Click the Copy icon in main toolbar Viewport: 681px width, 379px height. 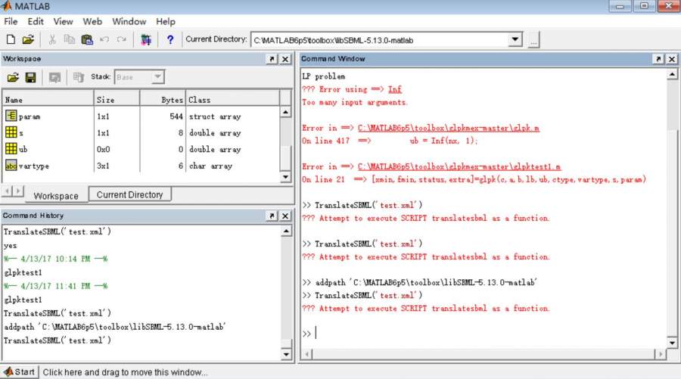pos(70,39)
